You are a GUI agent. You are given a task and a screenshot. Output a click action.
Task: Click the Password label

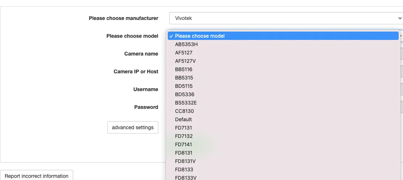click(x=146, y=107)
